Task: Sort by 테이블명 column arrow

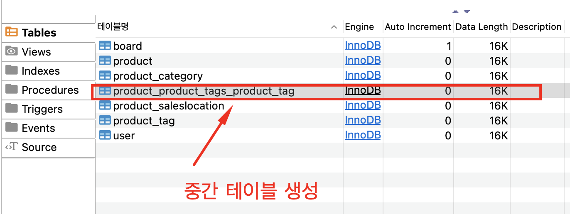Action: click(x=334, y=27)
